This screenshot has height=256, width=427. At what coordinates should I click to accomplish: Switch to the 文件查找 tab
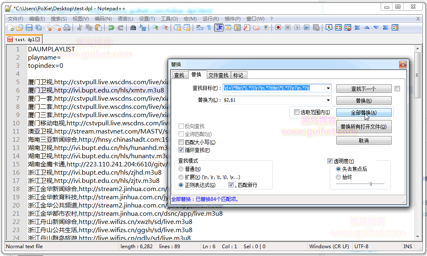pyautogui.click(x=218, y=75)
